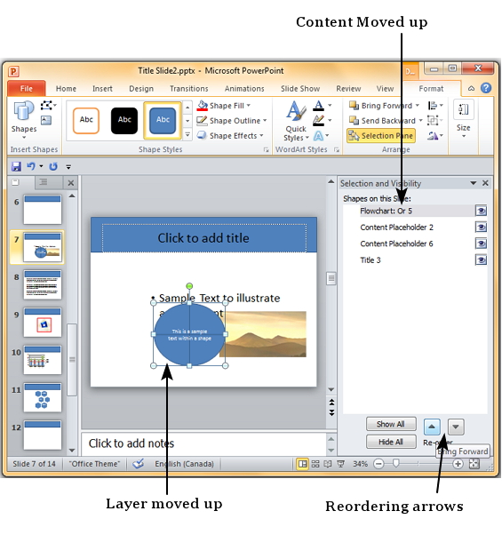Expand Send Backward dropdown arrow

click(420, 121)
